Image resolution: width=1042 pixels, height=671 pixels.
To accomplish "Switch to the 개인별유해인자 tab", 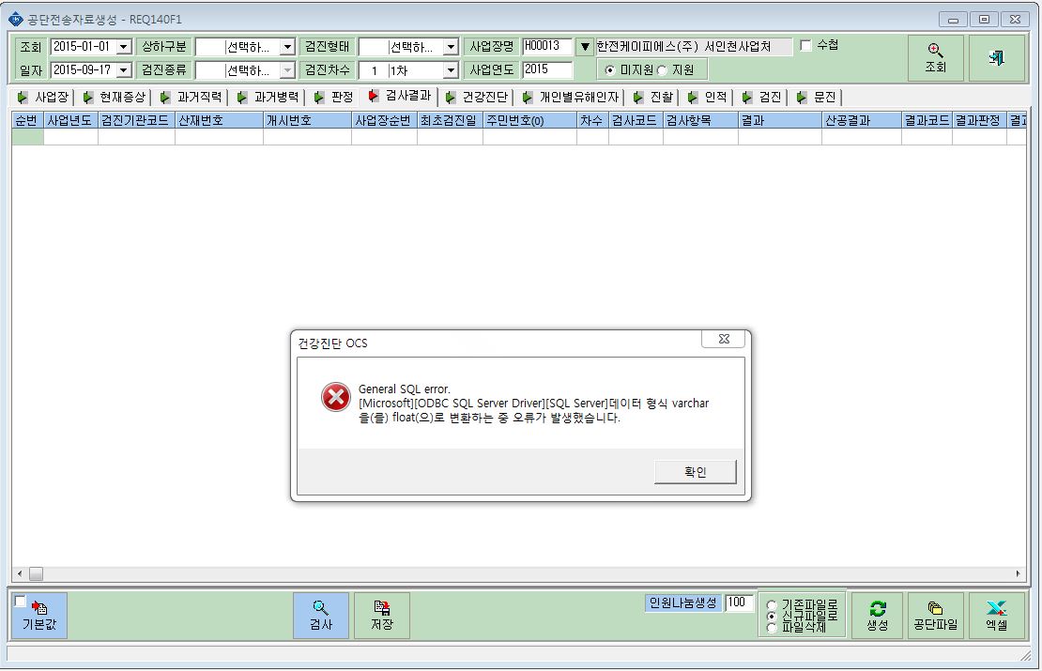I will 572,97.
